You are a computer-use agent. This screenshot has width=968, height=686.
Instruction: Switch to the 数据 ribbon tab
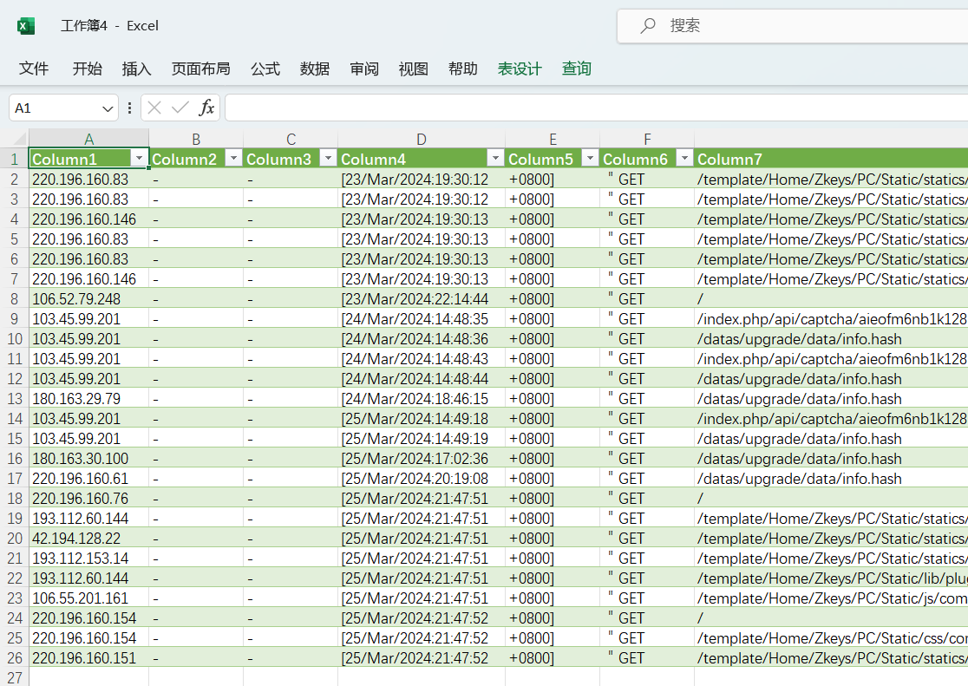tap(315, 69)
